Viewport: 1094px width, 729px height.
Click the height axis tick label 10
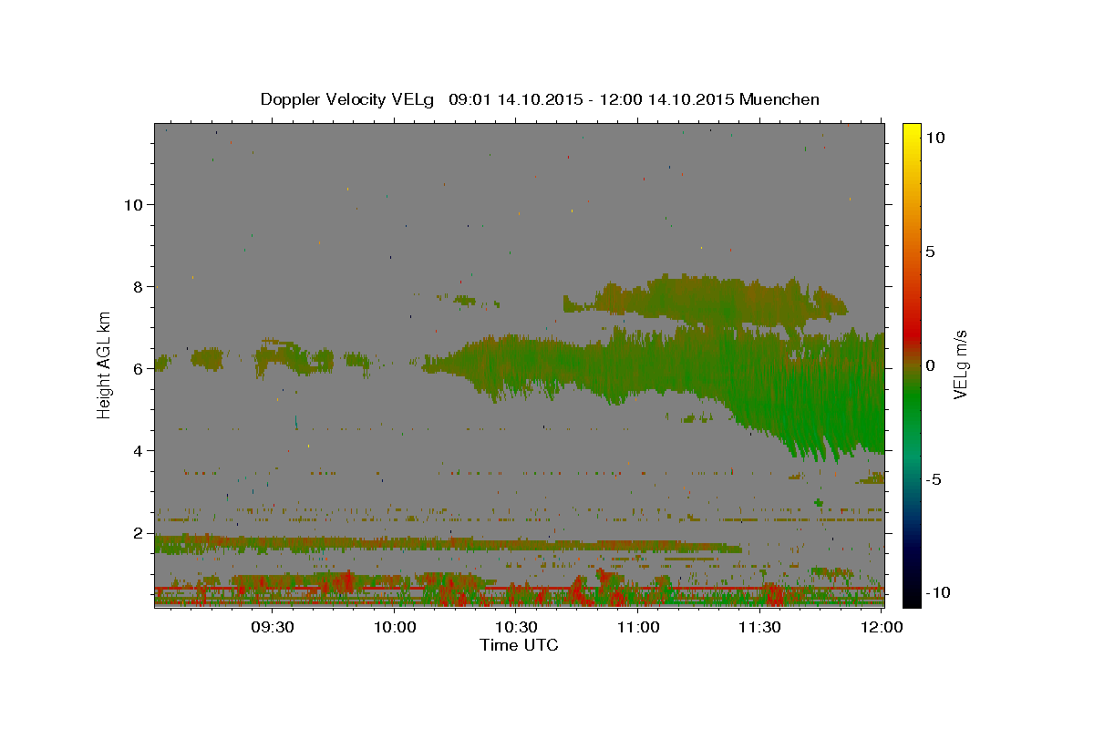[x=135, y=205]
